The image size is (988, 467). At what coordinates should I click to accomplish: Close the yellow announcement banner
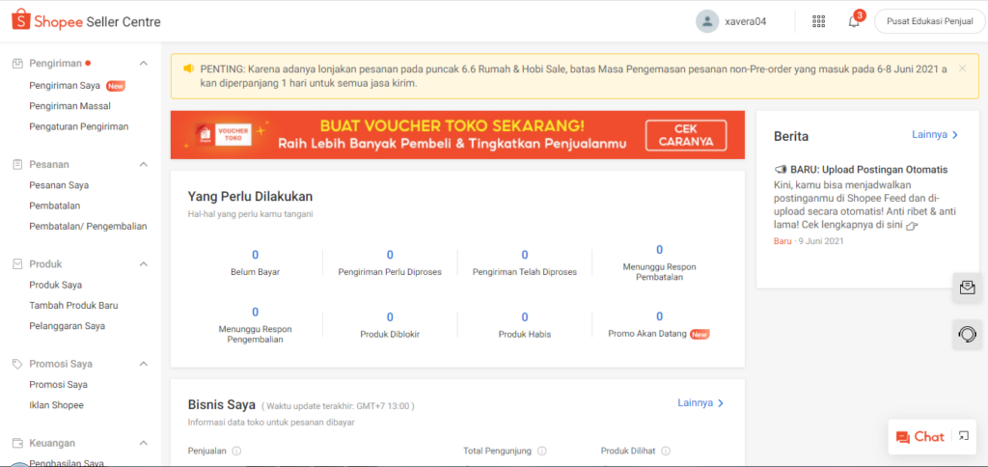tap(962, 69)
